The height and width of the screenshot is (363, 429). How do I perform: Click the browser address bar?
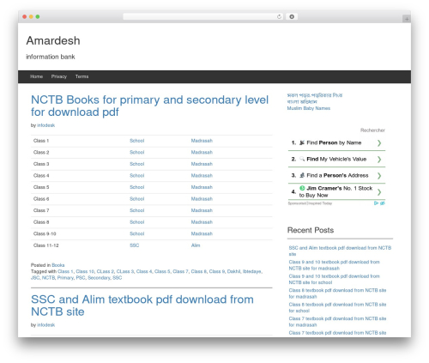click(203, 16)
